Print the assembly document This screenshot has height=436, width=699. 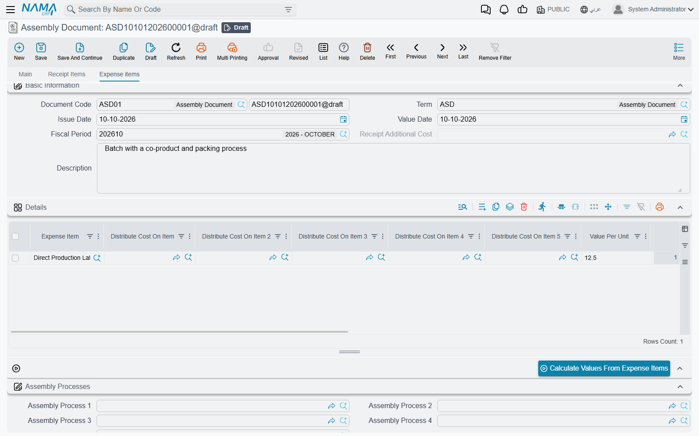(201, 51)
